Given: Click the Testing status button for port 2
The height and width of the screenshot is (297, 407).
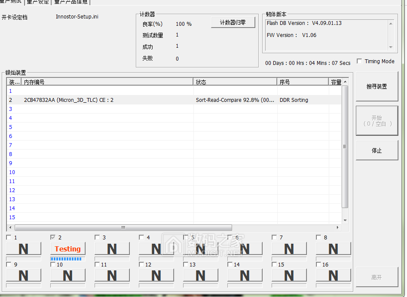Looking at the screenshot, I should pyautogui.click(x=67, y=249).
